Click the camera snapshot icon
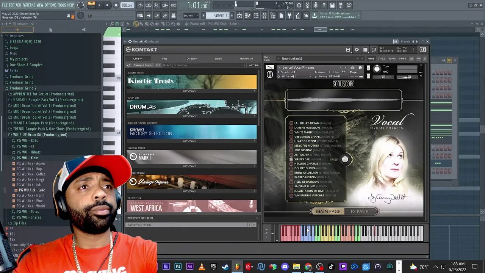 pyautogui.click(x=352, y=67)
